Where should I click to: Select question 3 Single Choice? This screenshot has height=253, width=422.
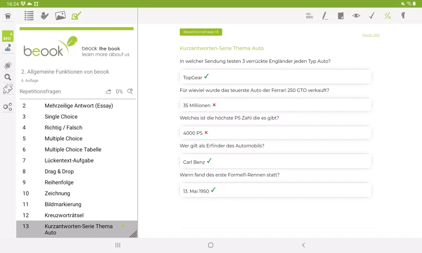click(x=77, y=117)
